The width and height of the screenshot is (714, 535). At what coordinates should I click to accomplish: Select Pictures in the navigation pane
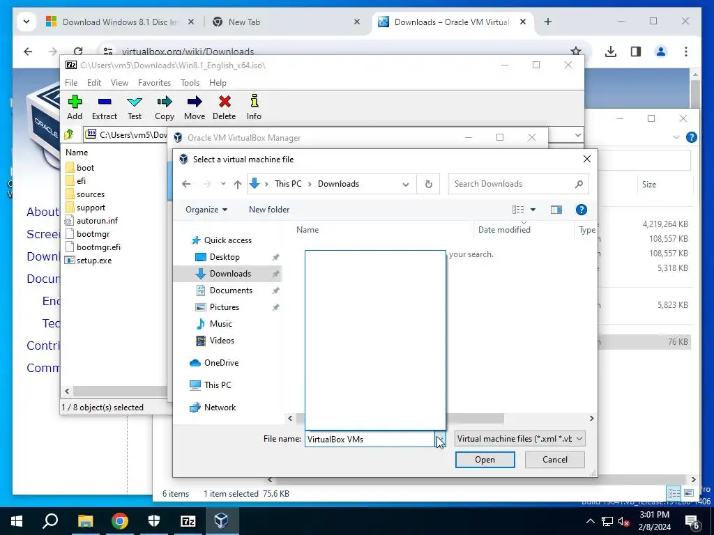[224, 307]
